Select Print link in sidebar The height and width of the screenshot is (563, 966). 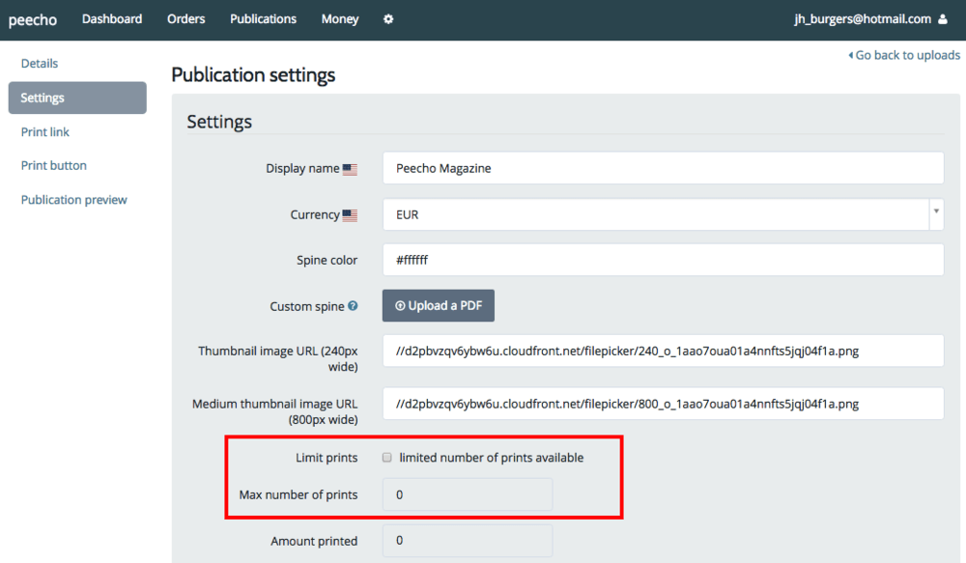coord(45,132)
